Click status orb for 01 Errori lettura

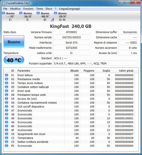click(x=6, y=75)
